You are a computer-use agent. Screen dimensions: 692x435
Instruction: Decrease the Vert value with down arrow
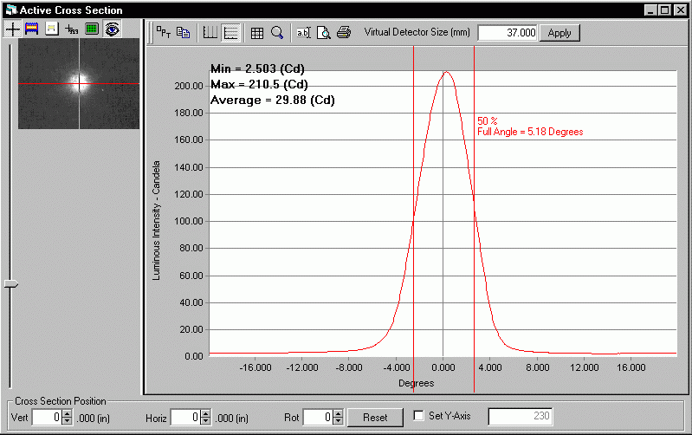pos(67,421)
